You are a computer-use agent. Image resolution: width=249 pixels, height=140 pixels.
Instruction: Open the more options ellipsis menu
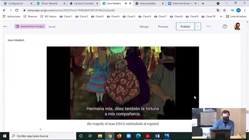209,27
